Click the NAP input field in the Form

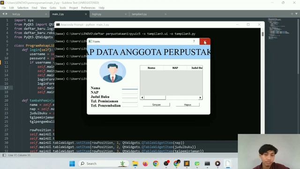(x=130, y=92)
